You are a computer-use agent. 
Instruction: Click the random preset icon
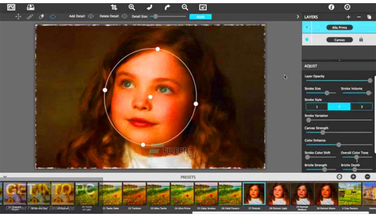pos(339,177)
